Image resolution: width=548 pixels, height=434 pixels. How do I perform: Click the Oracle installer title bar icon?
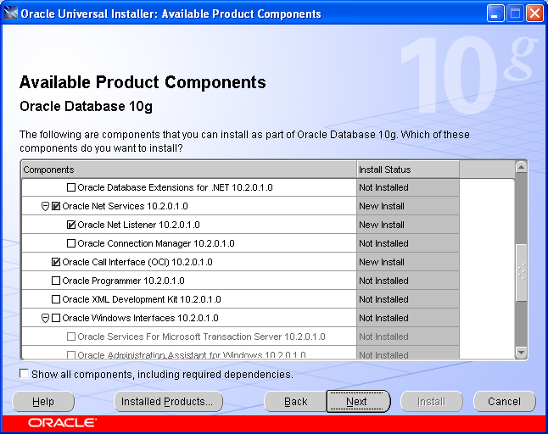point(10,14)
